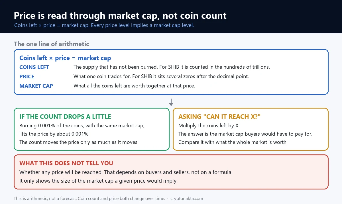Click the main title about market cap

coord(120,15)
